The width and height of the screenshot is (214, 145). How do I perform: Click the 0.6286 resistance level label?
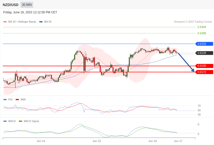[x=202, y=33]
